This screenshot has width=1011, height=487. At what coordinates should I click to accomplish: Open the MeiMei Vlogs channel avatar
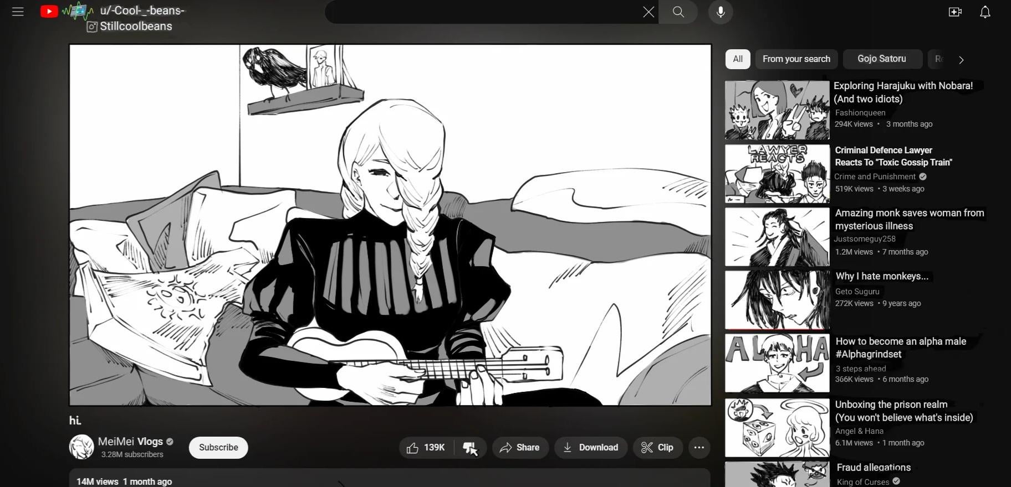point(81,447)
